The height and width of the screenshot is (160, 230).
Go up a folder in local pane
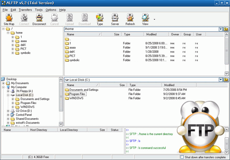[226, 80]
